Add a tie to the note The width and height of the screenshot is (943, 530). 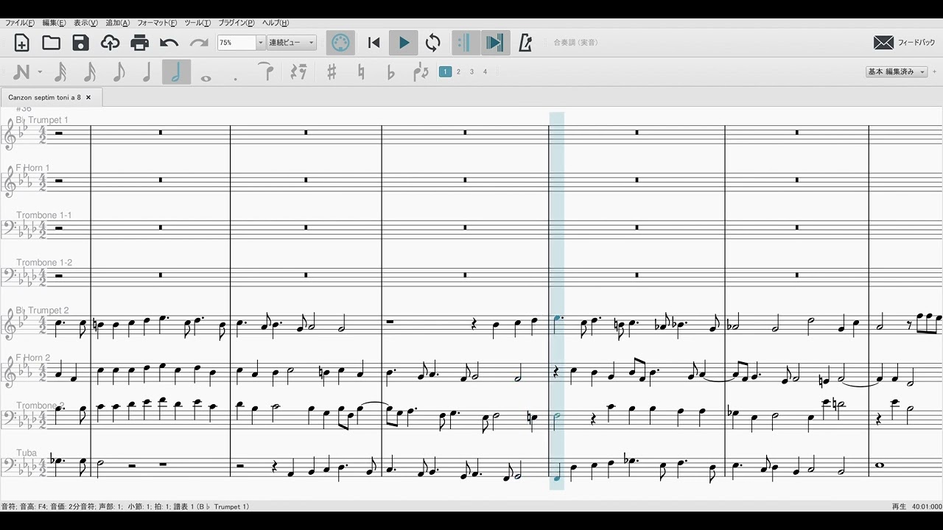(x=266, y=72)
